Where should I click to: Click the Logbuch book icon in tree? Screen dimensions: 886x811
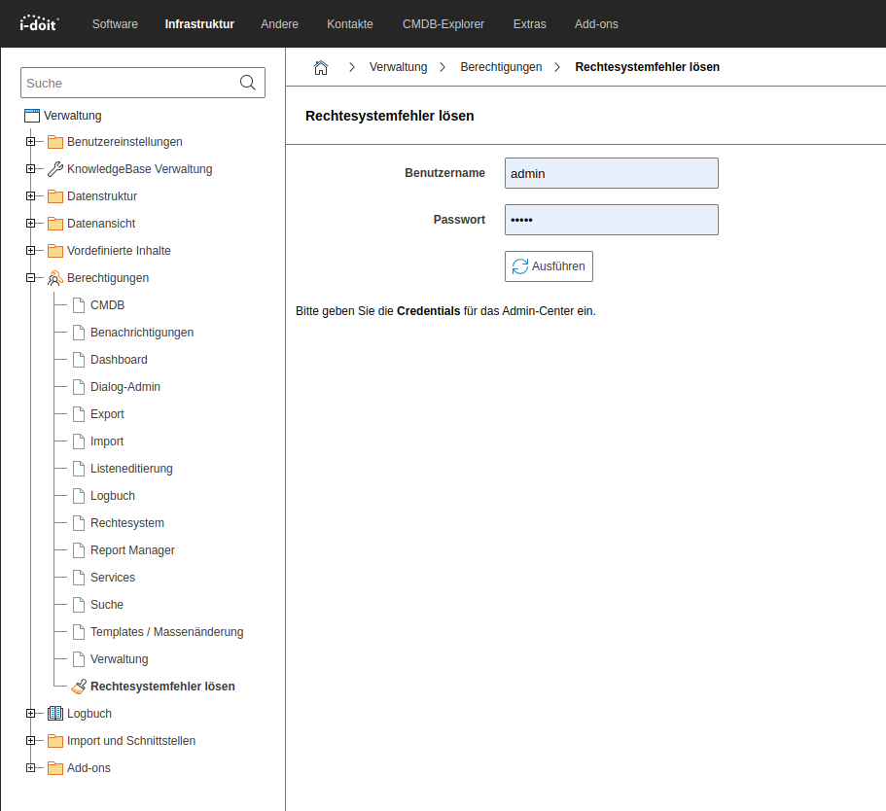click(x=55, y=714)
